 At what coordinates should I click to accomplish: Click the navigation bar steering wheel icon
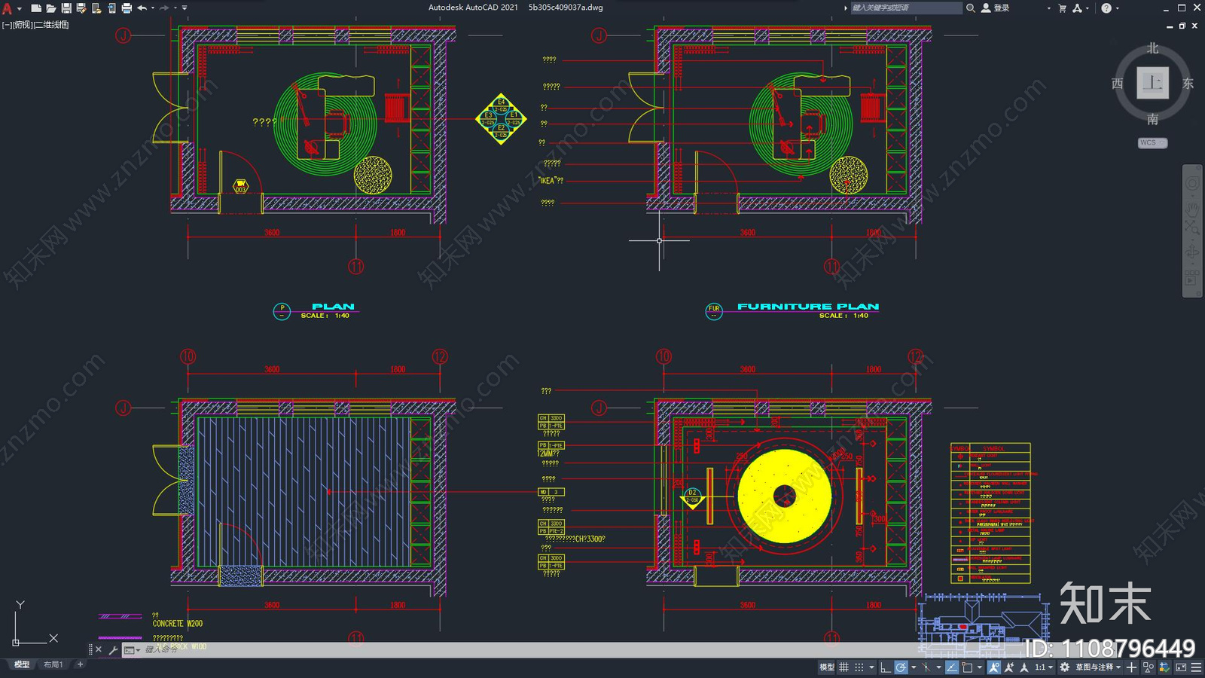pyautogui.click(x=1193, y=183)
